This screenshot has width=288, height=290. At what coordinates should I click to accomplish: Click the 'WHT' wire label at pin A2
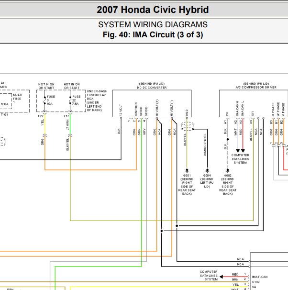pyautogui.click(x=235, y=132)
